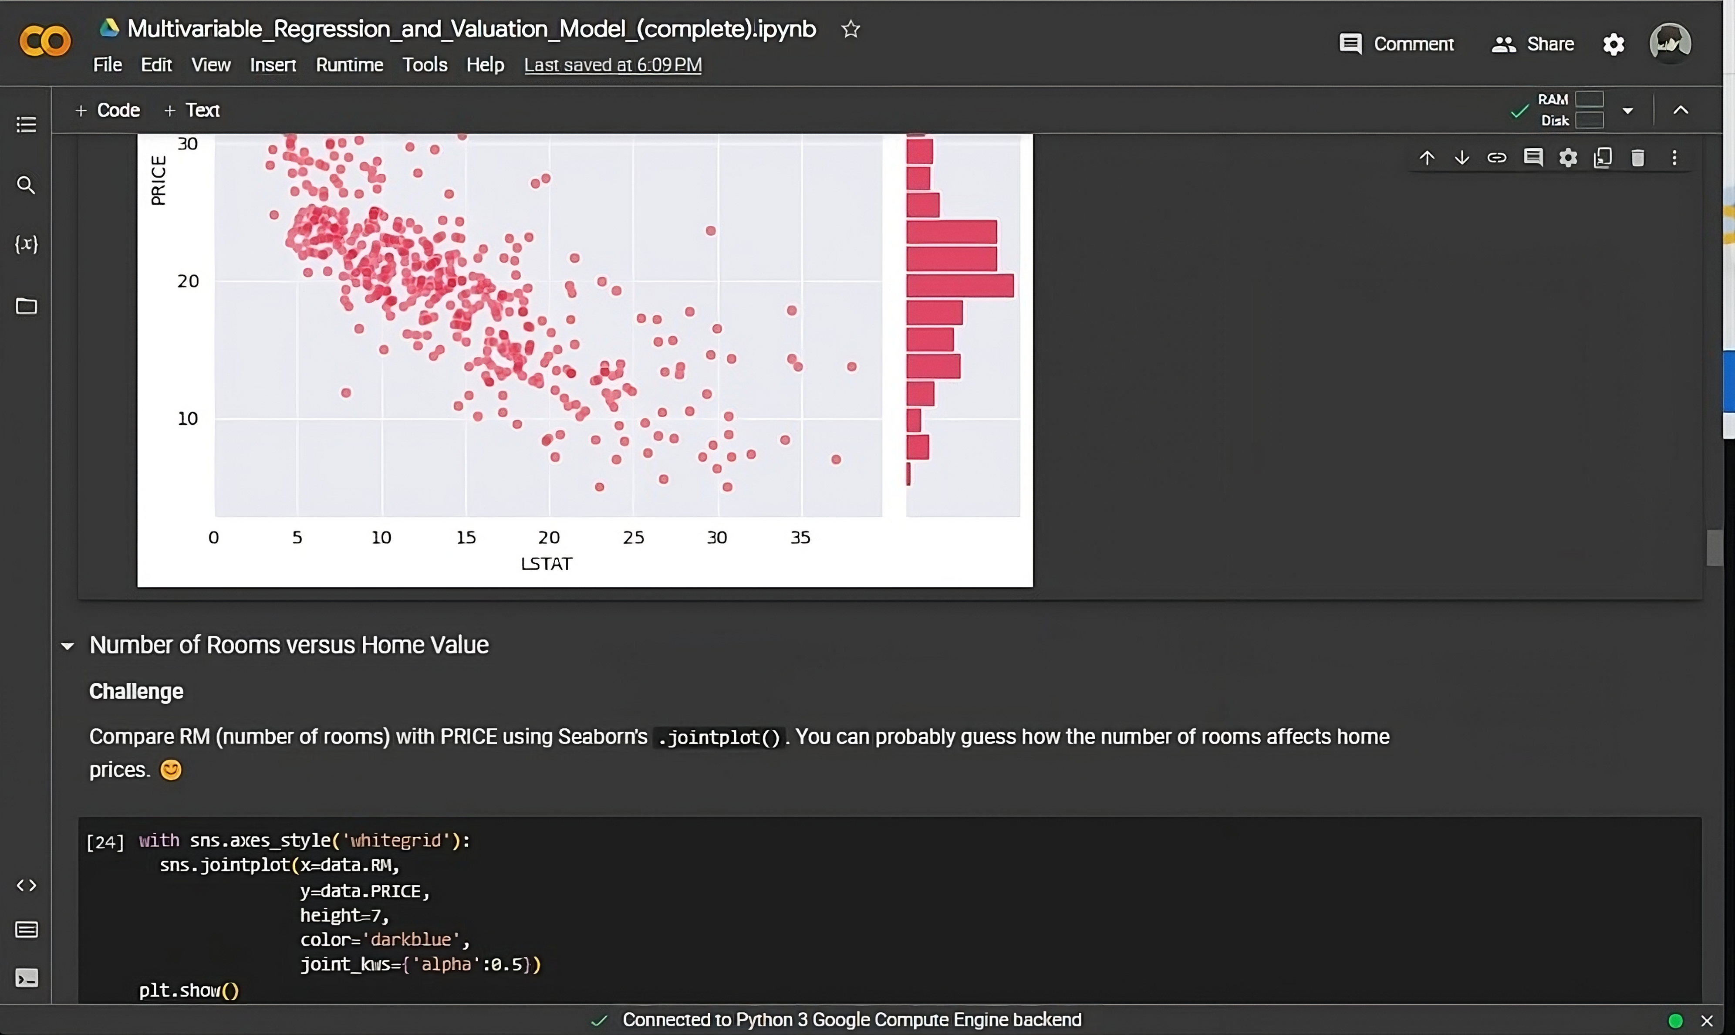Copy link to the cell
This screenshot has height=1035, width=1735.
pyautogui.click(x=1497, y=158)
